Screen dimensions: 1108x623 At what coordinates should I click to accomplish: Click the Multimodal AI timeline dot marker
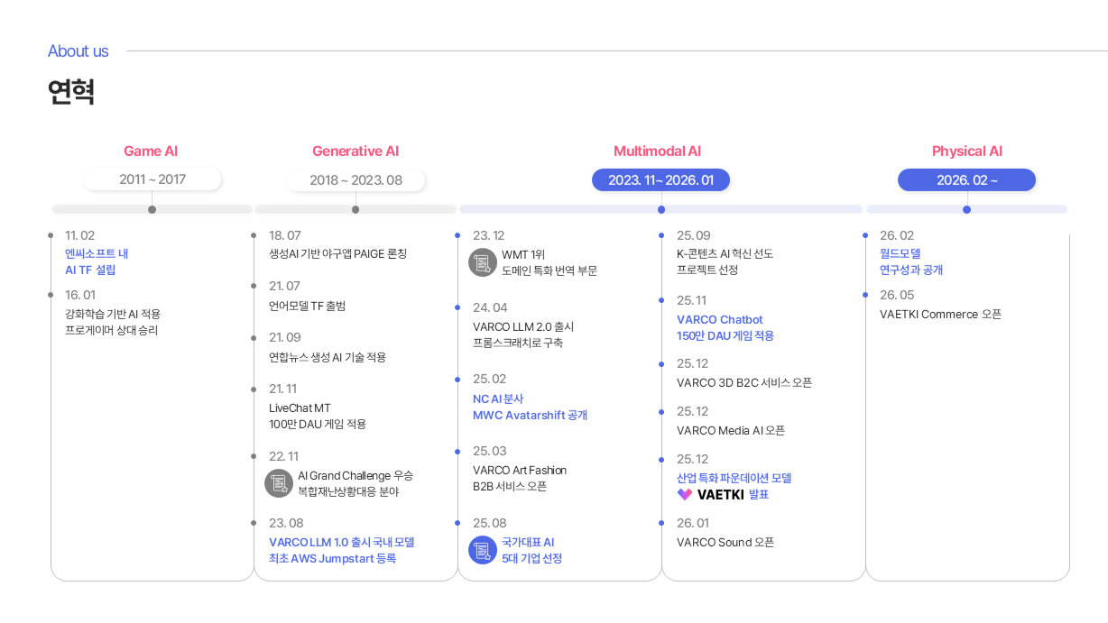661,209
